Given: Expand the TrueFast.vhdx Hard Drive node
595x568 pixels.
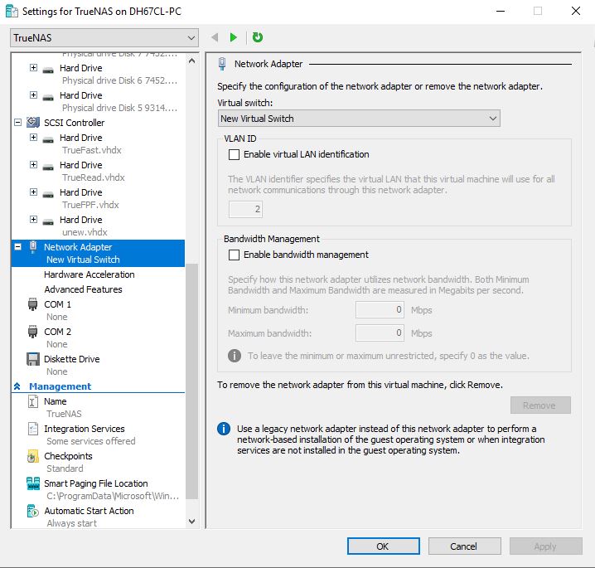Looking at the screenshot, I should point(33,138).
